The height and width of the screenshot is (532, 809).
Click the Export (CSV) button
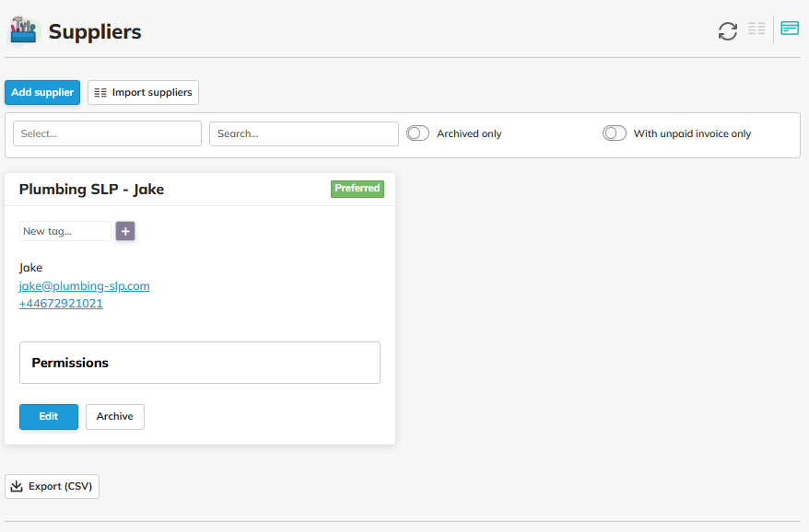[x=53, y=486]
